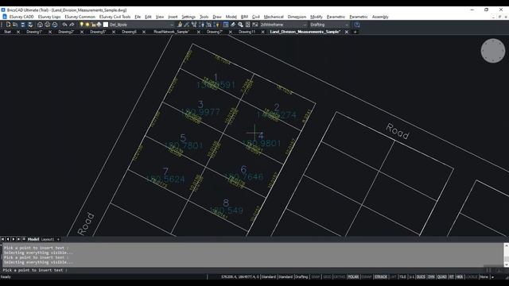The height and width of the screenshot is (286, 509).
Task: Click the Print icon
Action: (x=40, y=25)
